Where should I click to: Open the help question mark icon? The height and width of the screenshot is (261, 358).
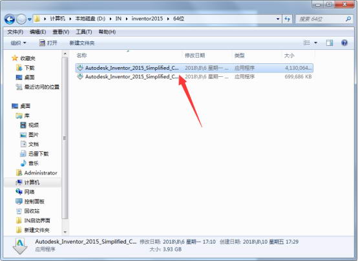coord(344,43)
